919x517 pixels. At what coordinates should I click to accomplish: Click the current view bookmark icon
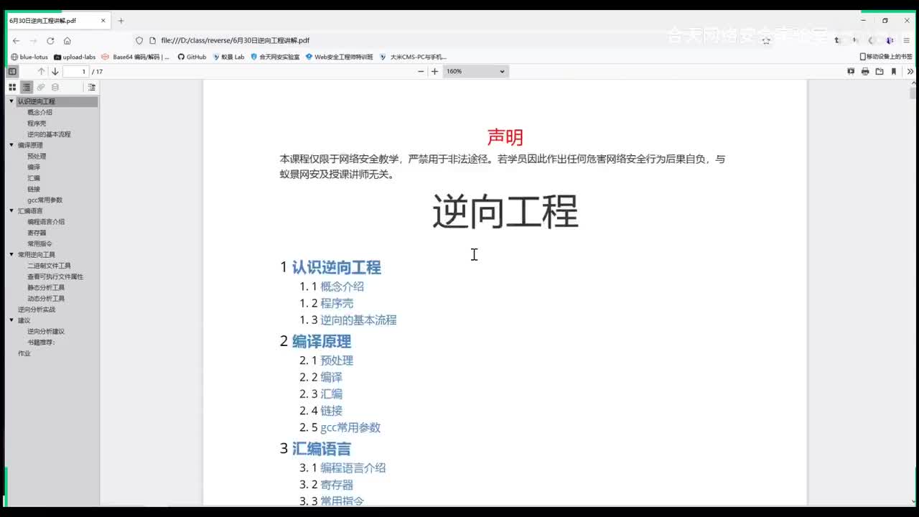click(894, 71)
